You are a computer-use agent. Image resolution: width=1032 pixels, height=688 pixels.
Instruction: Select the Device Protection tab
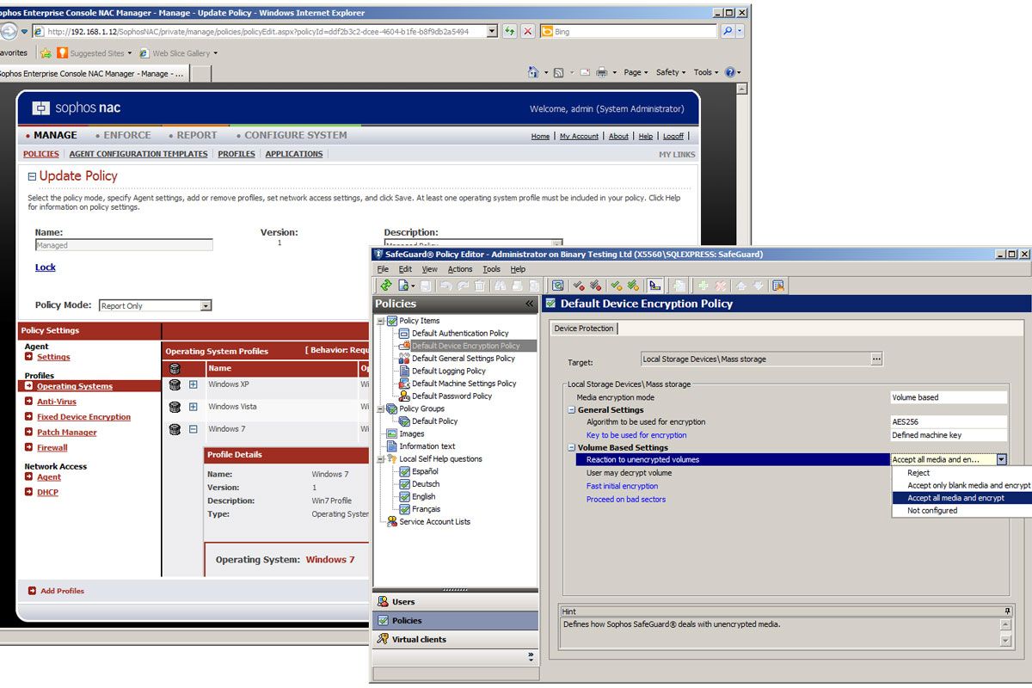click(x=584, y=329)
